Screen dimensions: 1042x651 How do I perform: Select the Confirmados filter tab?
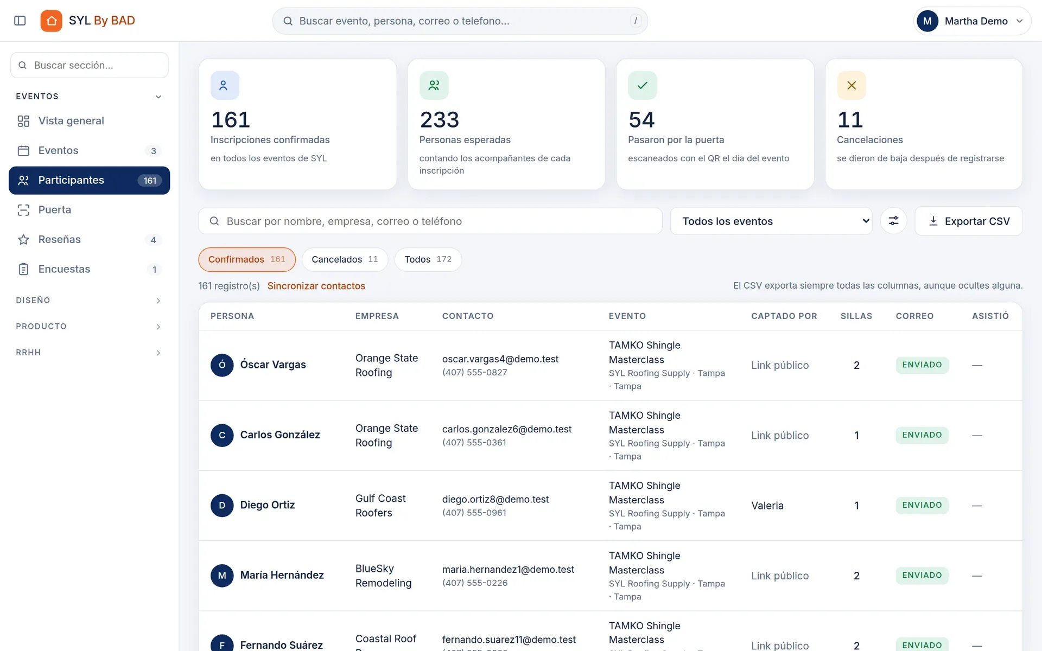(x=247, y=259)
